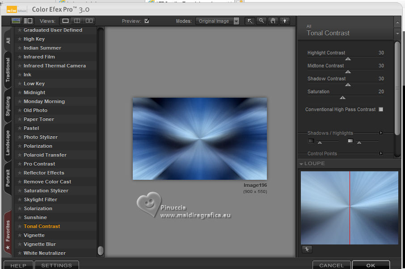Favorite star next to Tonal Contrast
Screen dimensions: 405x269
point(20,226)
